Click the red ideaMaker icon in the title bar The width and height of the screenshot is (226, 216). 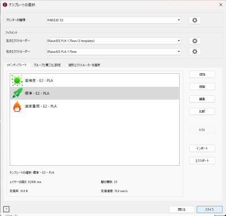(x=5, y=5)
